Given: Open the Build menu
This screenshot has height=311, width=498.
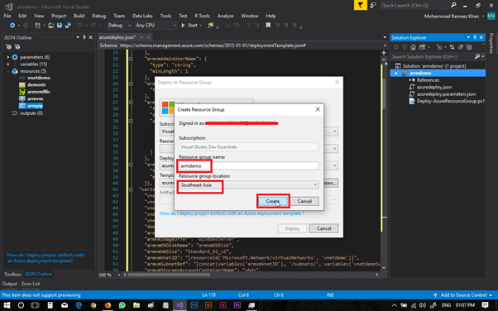Looking at the screenshot, I should click(x=79, y=16).
